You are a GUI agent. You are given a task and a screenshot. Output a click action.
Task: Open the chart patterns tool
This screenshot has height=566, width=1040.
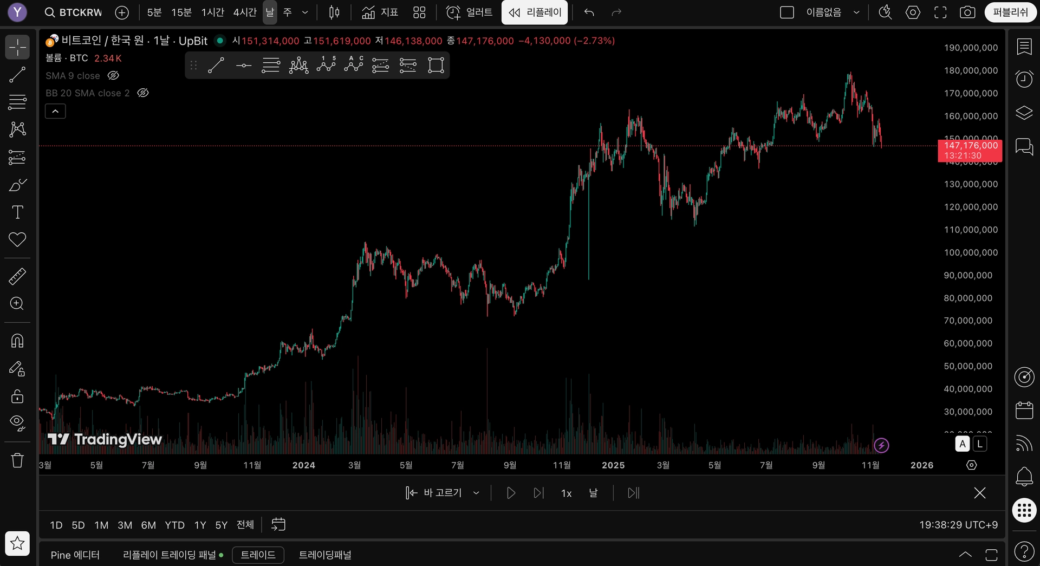point(17,129)
